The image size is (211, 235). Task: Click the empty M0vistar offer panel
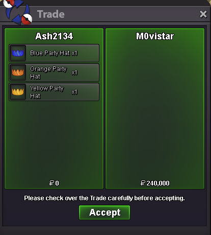(x=155, y=109)
